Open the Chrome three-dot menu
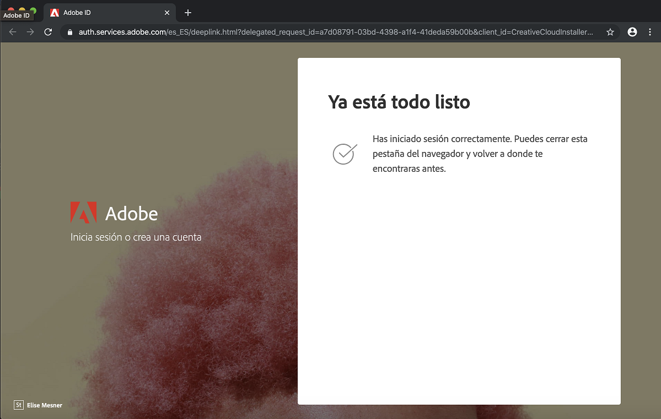The height and width of the screenshot is (419, 661). point(651,32)
